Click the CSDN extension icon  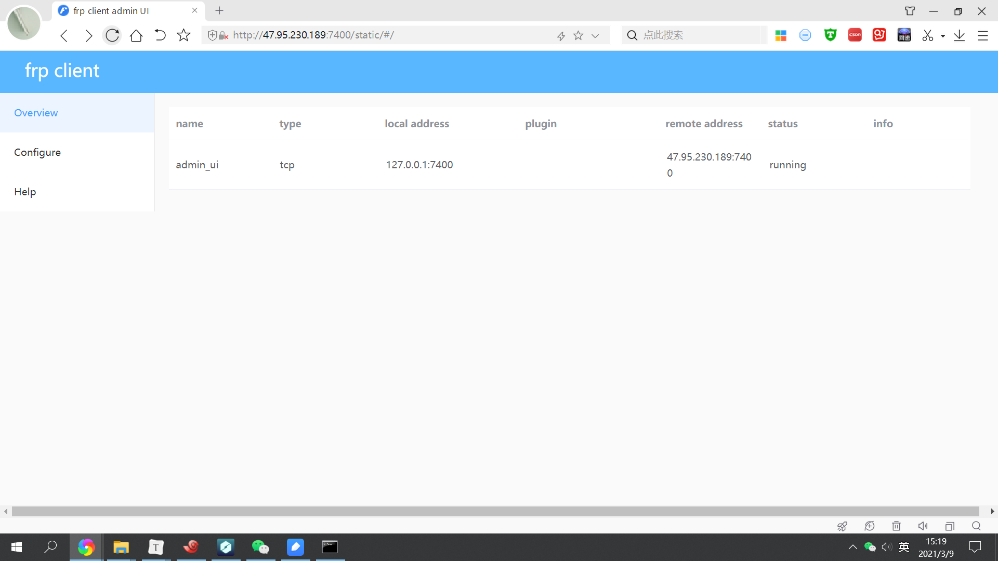855,35
